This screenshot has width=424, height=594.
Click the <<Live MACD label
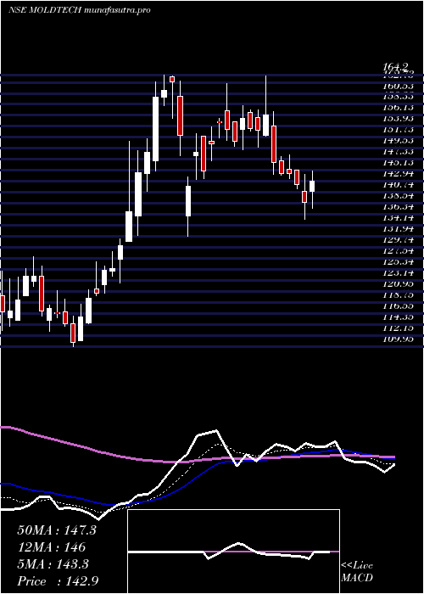(x=357, y=572)
